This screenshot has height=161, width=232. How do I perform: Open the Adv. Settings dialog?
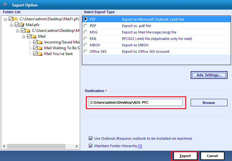(x=209, y=75)
